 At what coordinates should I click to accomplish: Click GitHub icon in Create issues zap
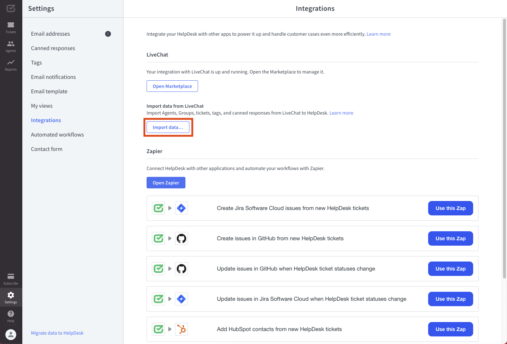point(181,238)
